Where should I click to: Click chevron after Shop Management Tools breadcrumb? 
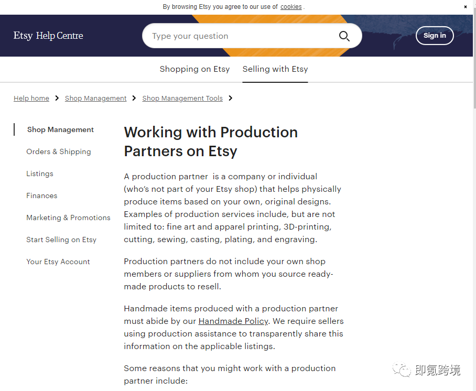point(231,98)
